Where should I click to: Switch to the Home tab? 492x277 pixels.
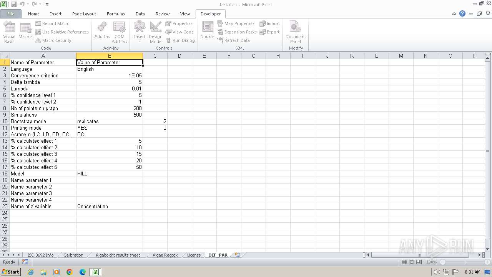tap(34, 14)
